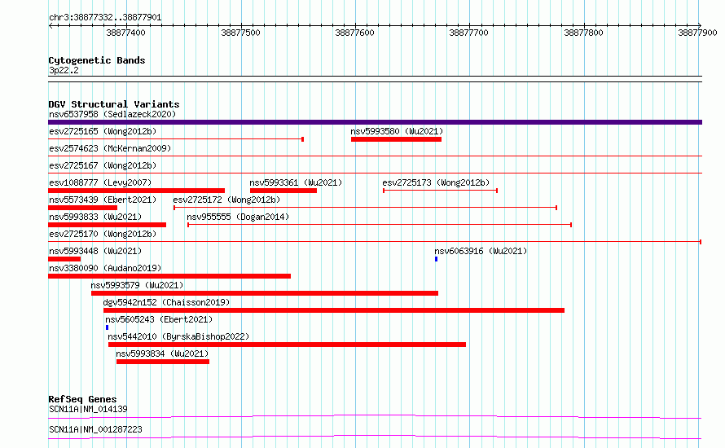Select the purple nsv6537958 variant bar
This screenshot has width=725, height=448.
click(x=375, y=122)
